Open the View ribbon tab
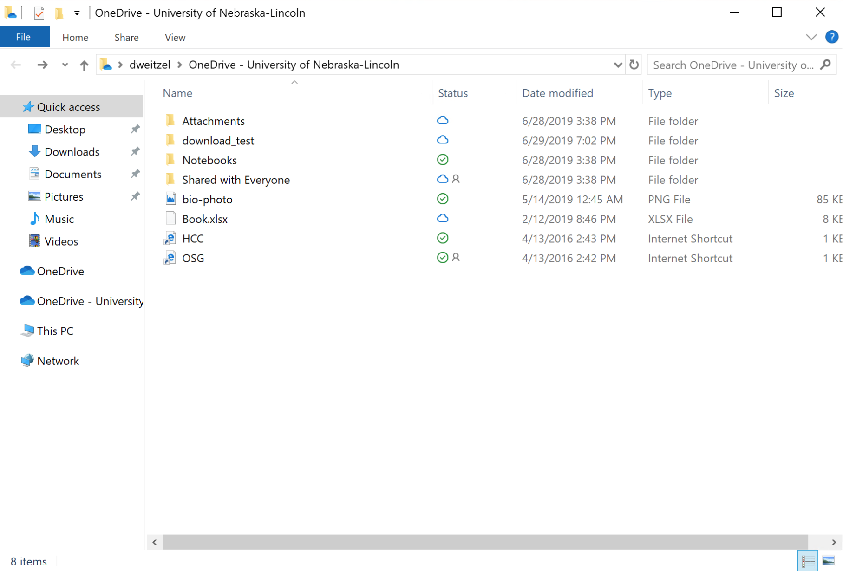Viewport: 843px width, 571px height. coord(175,38)
